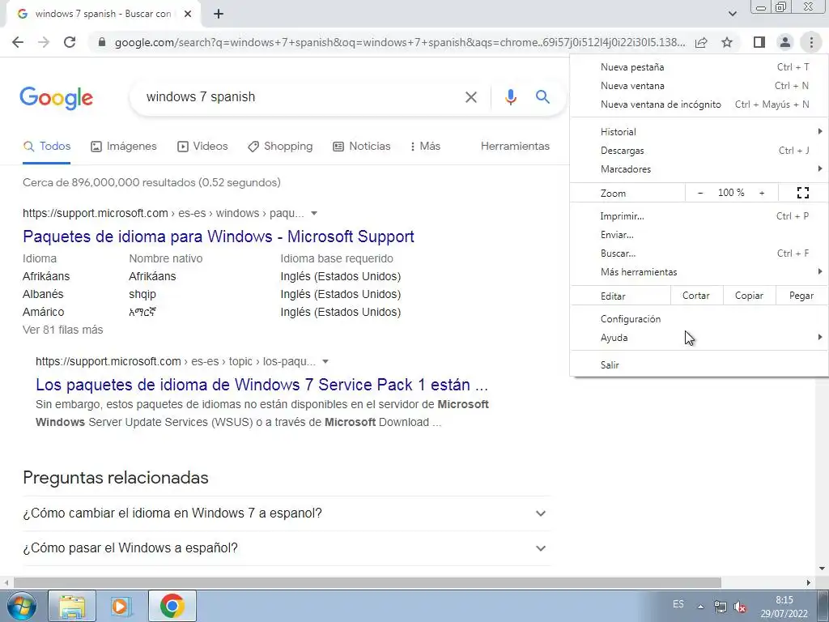
Task: Click the share page icon in address bar
Action: click(x=701, y=42)
